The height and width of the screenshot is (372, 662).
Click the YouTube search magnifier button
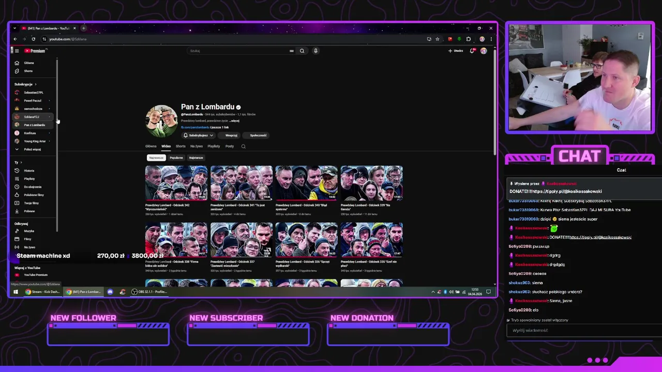[x=302, y=51]
